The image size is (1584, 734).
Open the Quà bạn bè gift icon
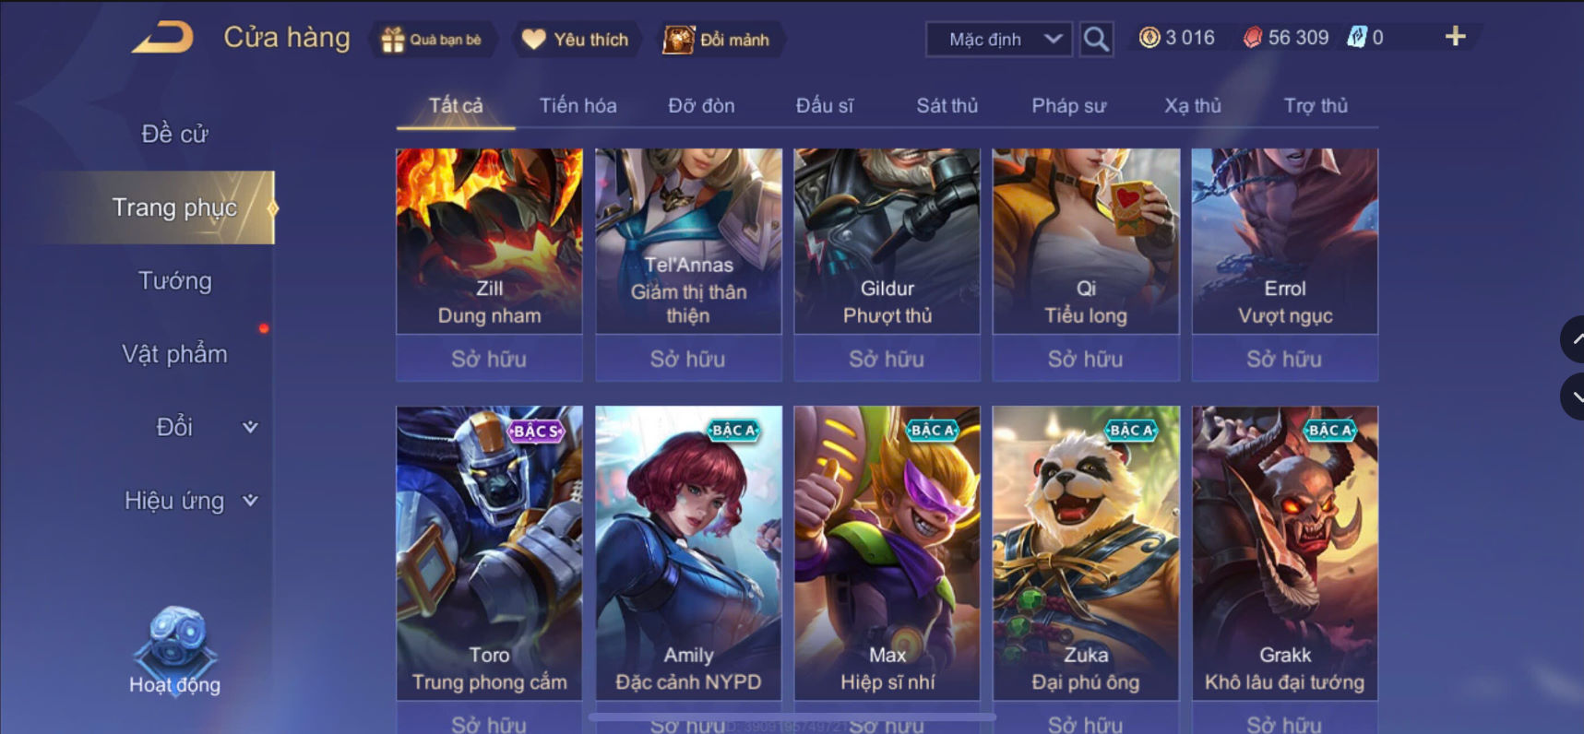(393, 40)
